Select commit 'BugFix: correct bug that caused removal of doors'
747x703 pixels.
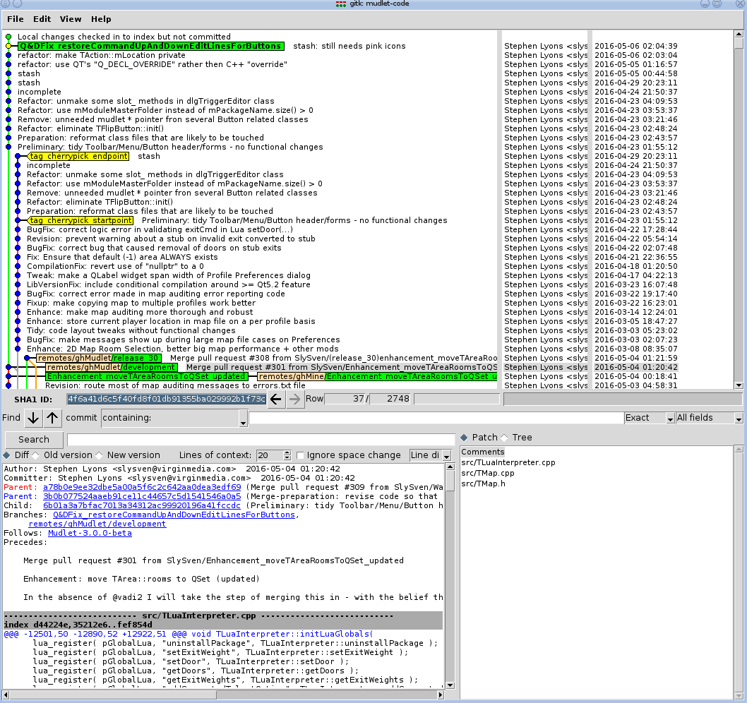[x=154, y=248]
